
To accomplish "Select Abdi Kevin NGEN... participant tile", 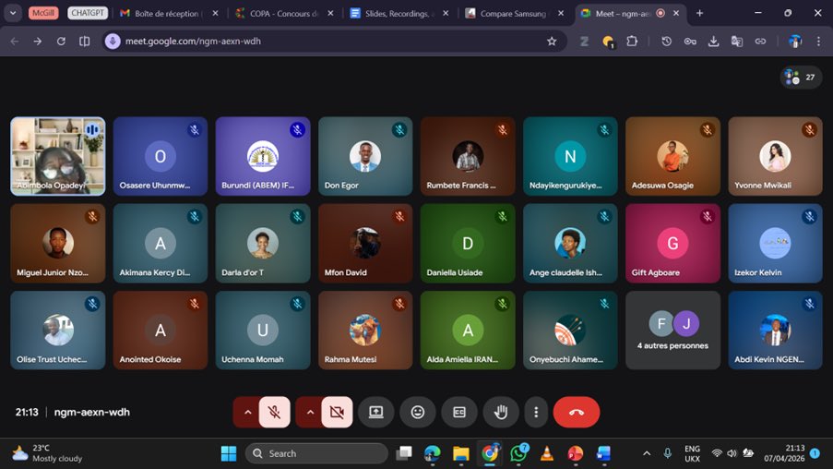I will pos(775,331).
